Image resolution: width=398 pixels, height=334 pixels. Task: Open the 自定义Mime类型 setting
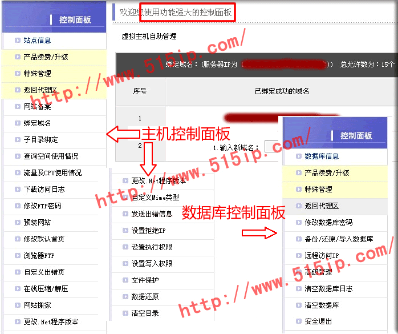pos(155,198)
